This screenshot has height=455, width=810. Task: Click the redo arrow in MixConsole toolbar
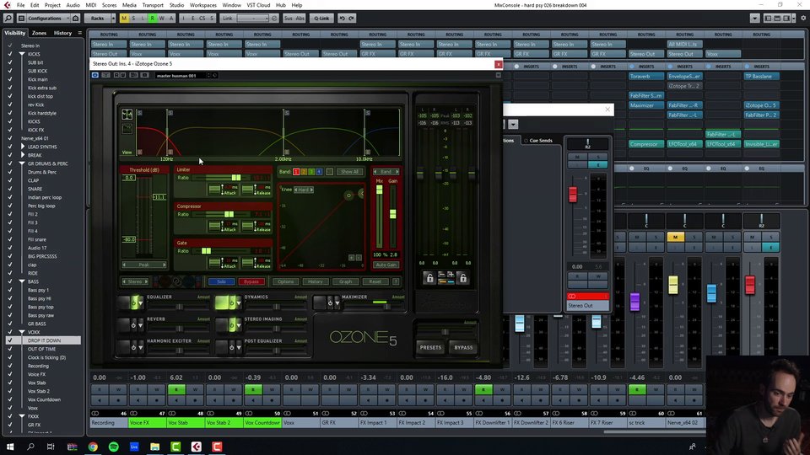coord(351,18)
